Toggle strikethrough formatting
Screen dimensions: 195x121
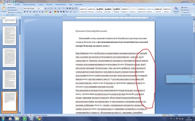click(x=34, y=12)
